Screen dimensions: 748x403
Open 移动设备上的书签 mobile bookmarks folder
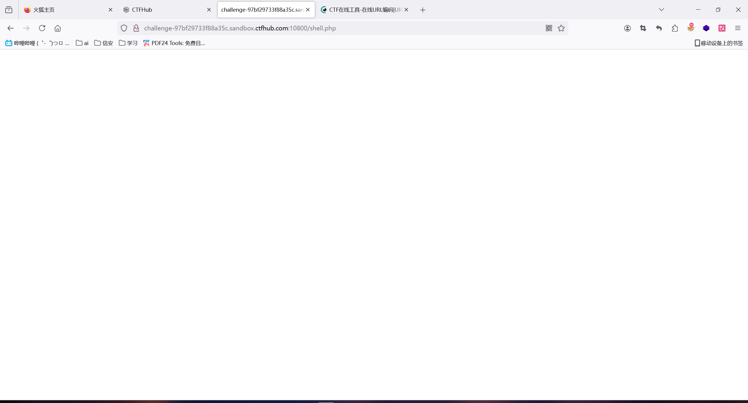coord(719,43)
